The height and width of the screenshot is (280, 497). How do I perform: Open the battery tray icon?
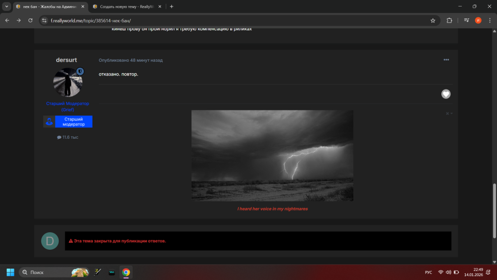pos(456,273)
